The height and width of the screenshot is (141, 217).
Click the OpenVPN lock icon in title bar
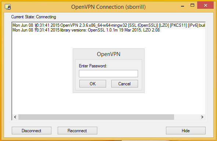pyautogui.click(x=8, y=7)
